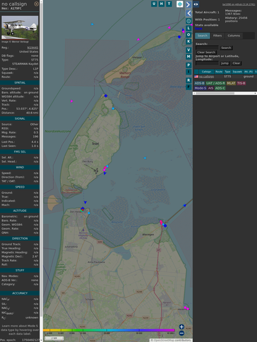Click the R map button
This screenshot has height=342, width=257.
(188, 80)
